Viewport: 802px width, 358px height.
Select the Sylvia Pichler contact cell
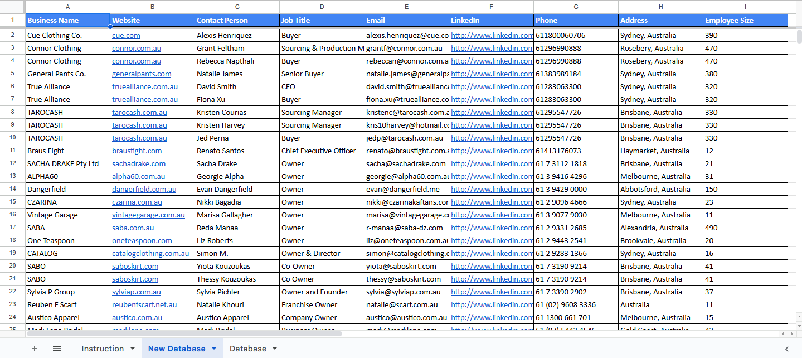237,292
